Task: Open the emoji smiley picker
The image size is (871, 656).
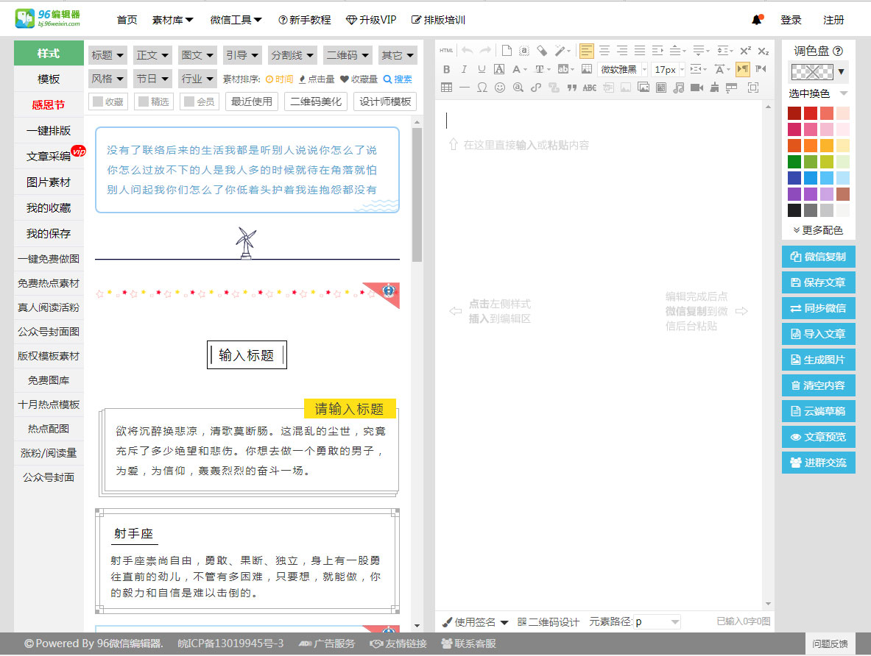Action: (500, 88)
